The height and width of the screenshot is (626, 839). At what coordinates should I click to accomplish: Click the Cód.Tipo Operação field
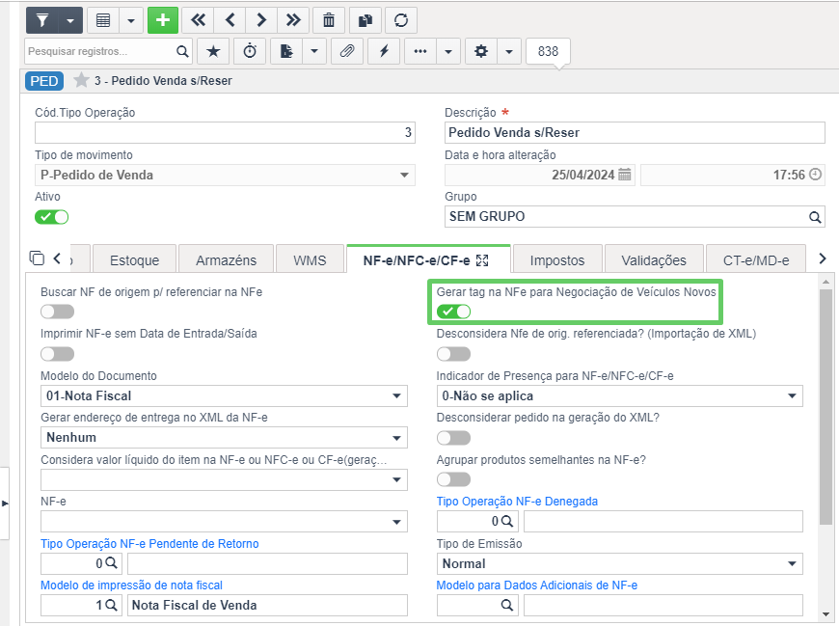click(x=225, y=133)
